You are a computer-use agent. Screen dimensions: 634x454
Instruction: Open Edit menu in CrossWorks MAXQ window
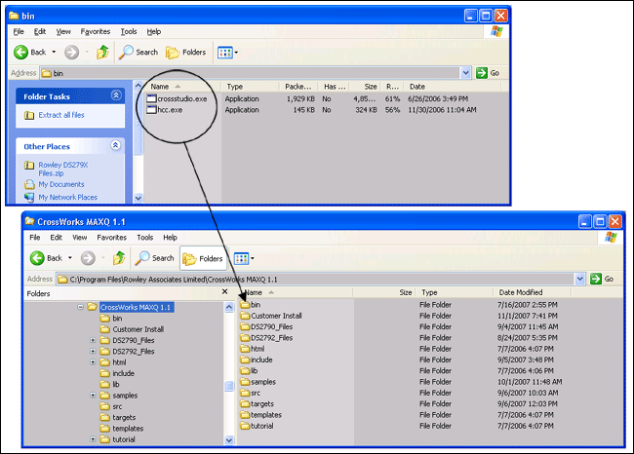tap(57, 238)
